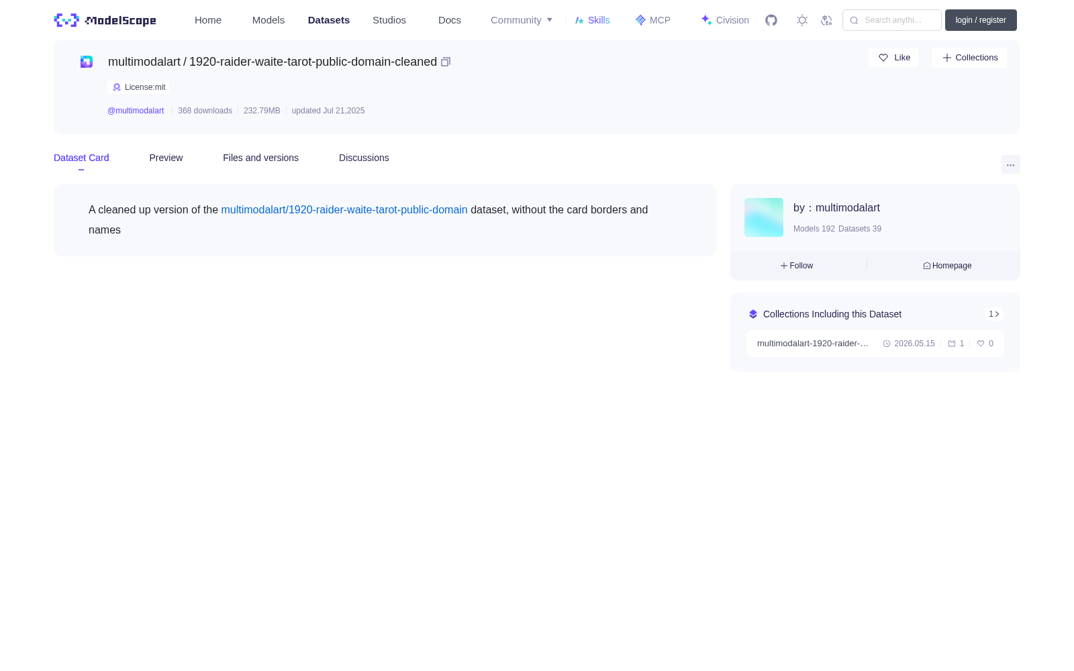Follow the multimodalart author

pos(797,266)
